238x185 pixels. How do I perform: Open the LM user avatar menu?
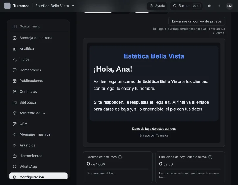(229, 6)
